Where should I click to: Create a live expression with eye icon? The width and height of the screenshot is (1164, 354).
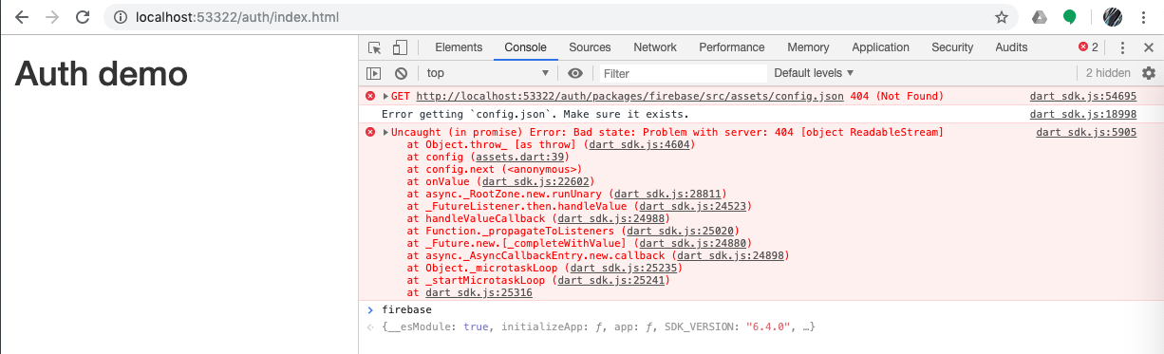coord(575,73)
